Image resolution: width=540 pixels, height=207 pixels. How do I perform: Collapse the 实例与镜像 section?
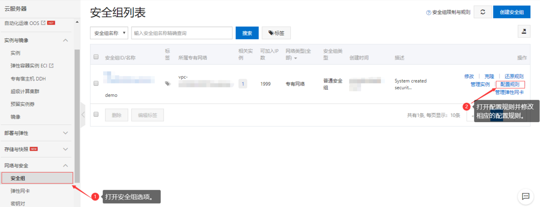(66, 40)
